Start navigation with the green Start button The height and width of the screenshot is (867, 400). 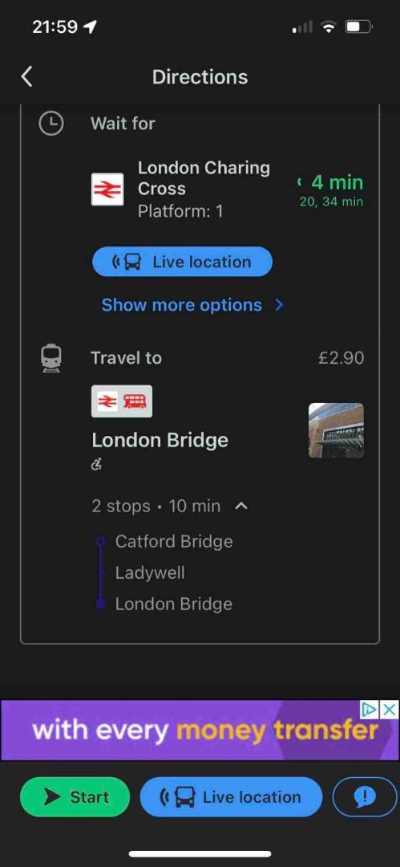pos(75,797)
